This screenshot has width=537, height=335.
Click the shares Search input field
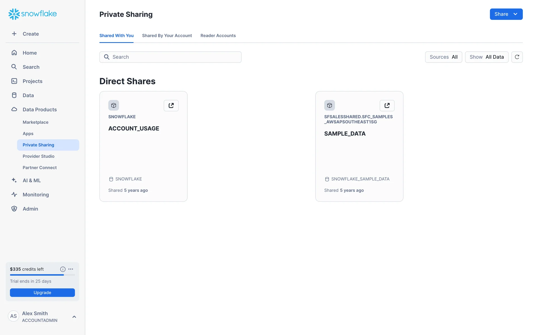tap(170, 57)
